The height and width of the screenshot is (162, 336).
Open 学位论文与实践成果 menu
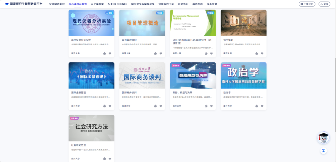pyautogui.click(x=143, y=4)
